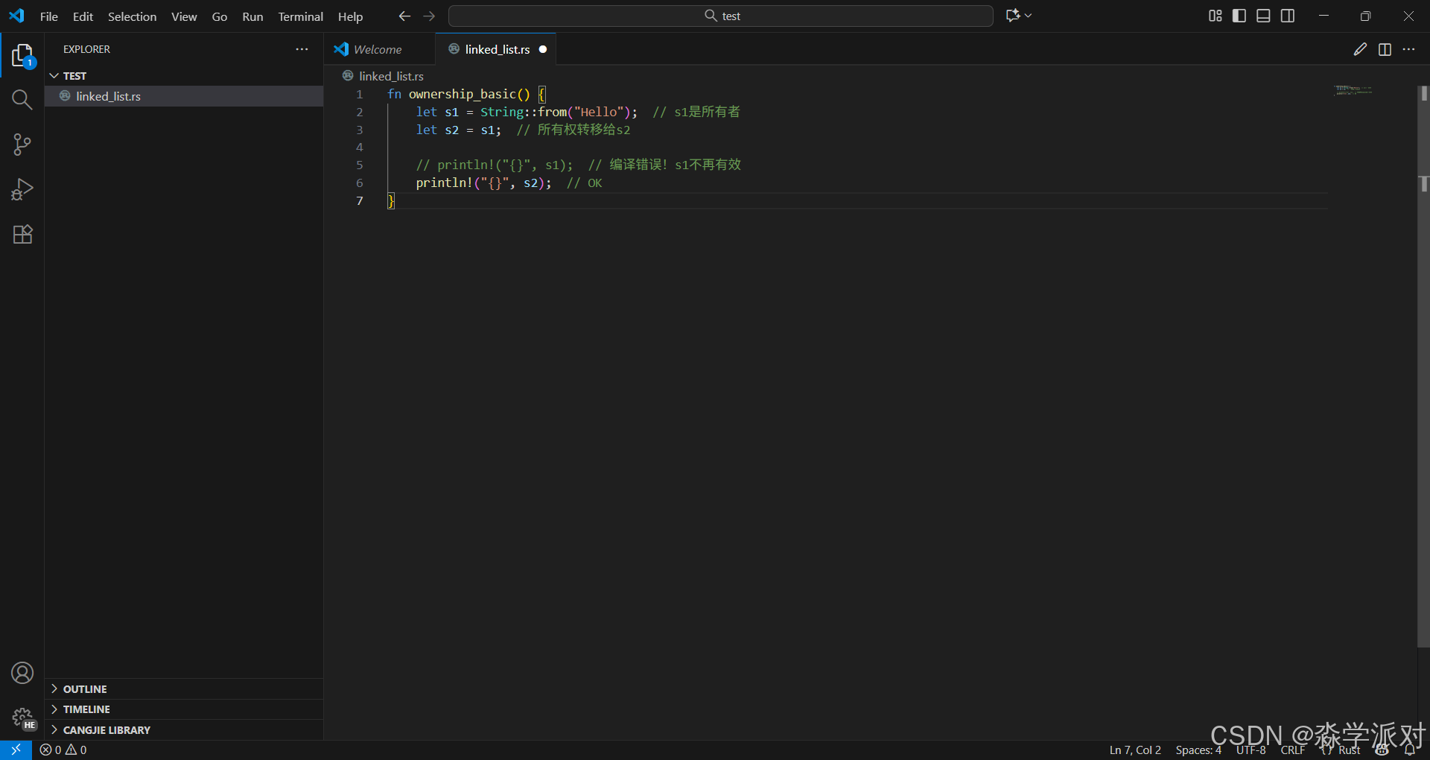Open editor More Actions ellipsis
Screen dimensions: 1430x760
(1408, 49)
